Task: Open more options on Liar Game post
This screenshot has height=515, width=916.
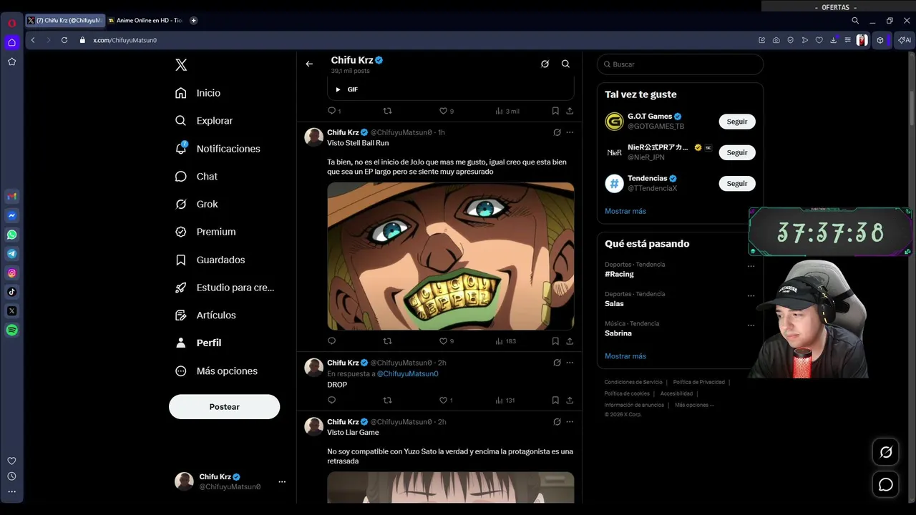Action: pyautogui.click(x=570, y=422)
